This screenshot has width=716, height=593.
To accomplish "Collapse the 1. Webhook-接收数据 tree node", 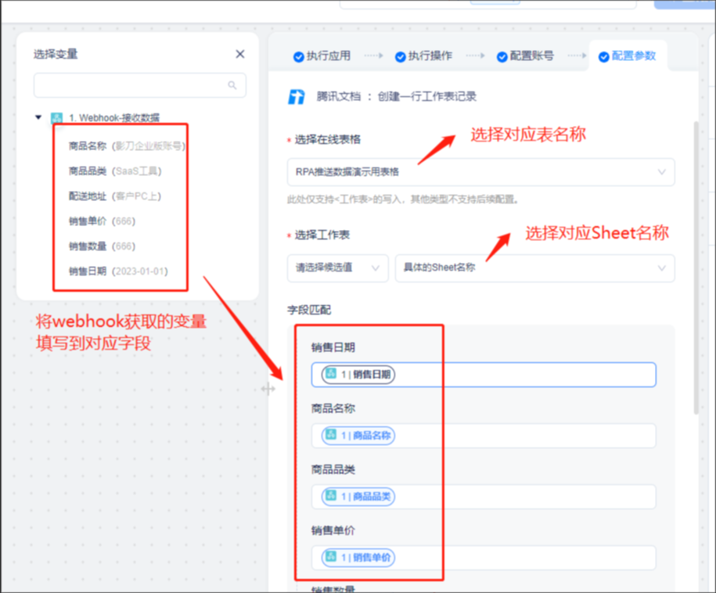I will [x=38, y=117].
